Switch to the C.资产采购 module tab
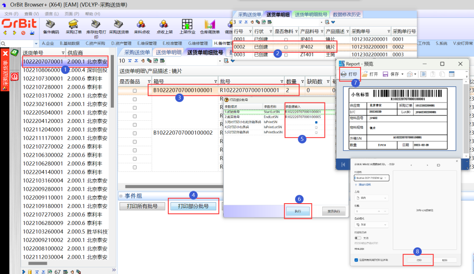The height and width of the screenshot is (274, 474). click(95, 44)
